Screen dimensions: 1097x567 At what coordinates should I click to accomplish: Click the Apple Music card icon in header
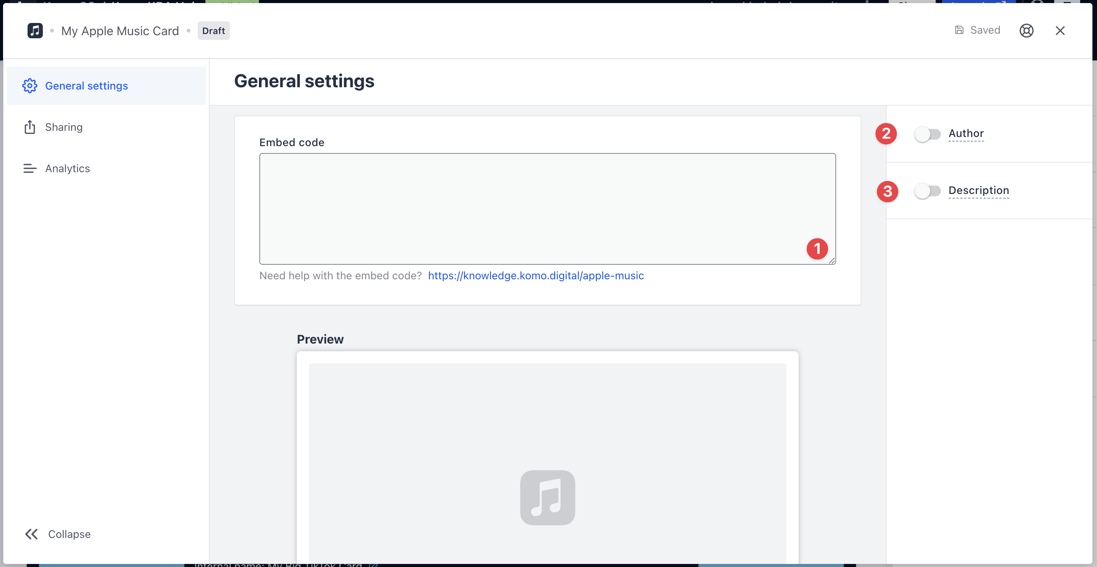[x=35, y=31]
